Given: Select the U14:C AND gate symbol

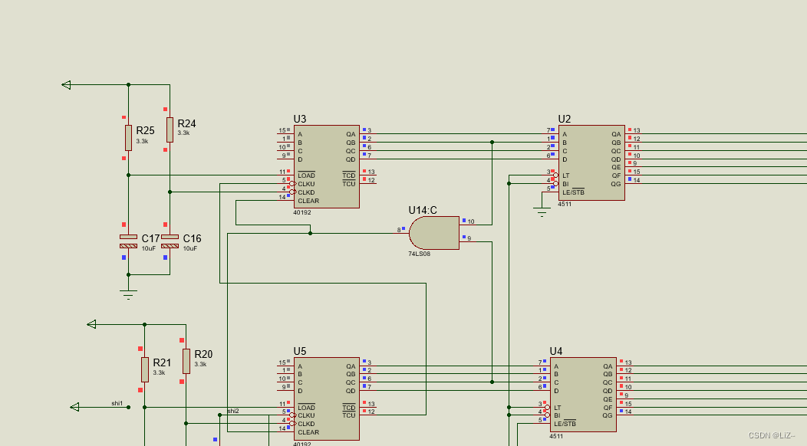Looking at the screenshot, I should (434, 233).
